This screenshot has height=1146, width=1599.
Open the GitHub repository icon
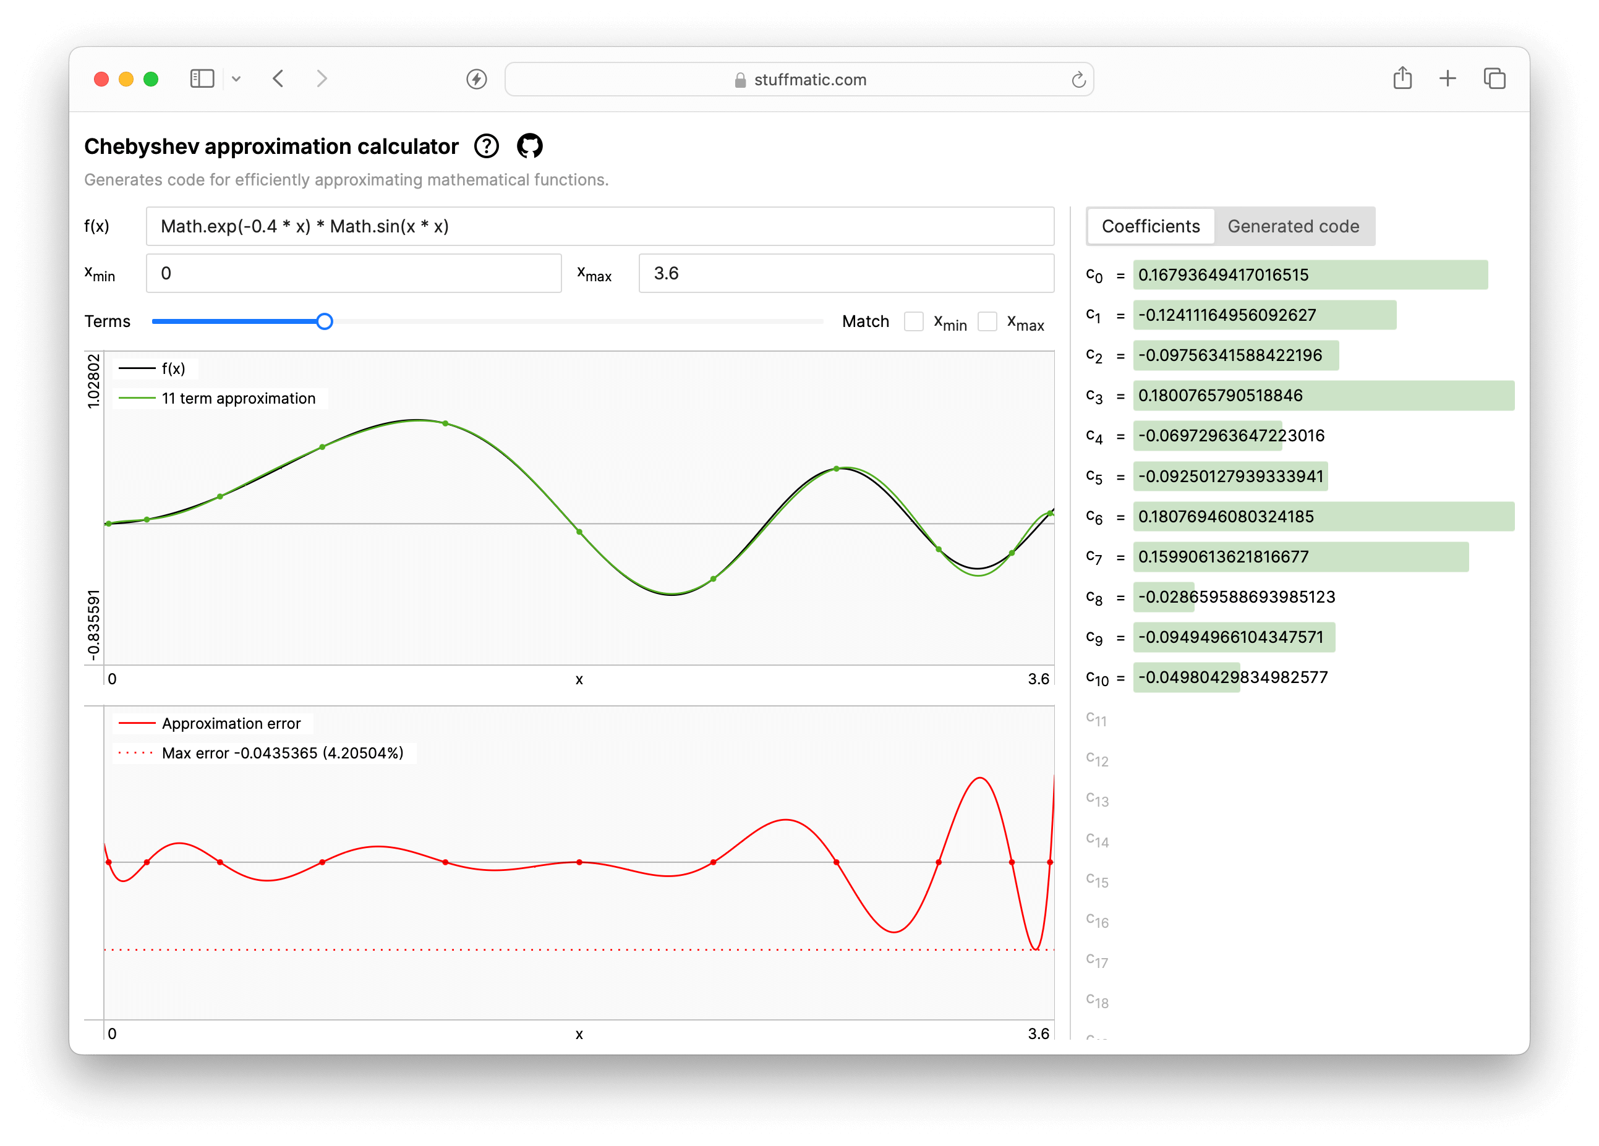[x=529, y=146]
